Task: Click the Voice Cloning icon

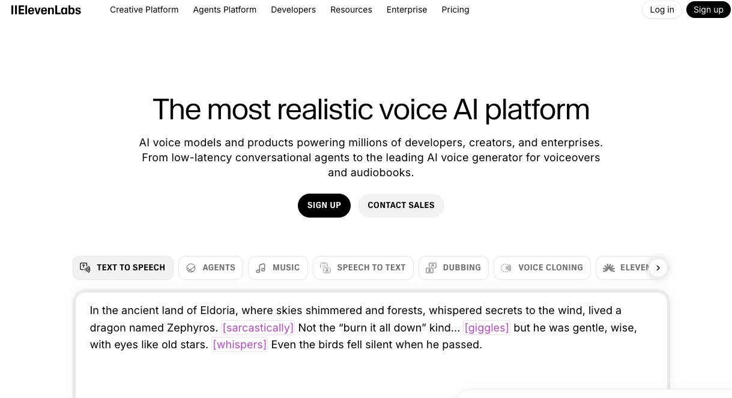Action: click(506, 268)
